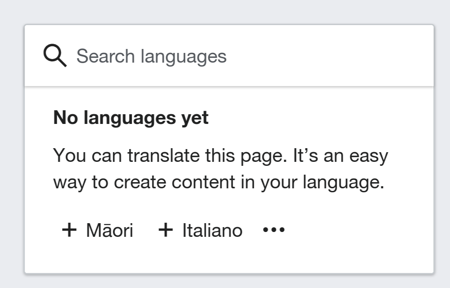This screenshot has height=288, width=450.
Task: Click the plus icon beside Italiano
Action: (x=166, y=230)
